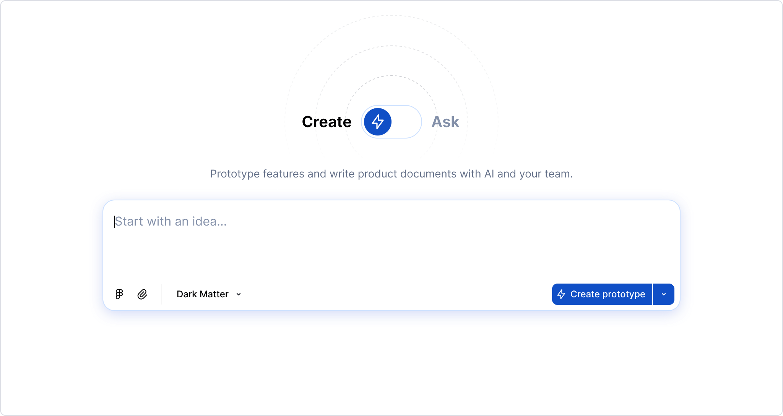783x416 pixels.
Task: Open the Dark Matter model dropdown
Action: tap(208, 294)
